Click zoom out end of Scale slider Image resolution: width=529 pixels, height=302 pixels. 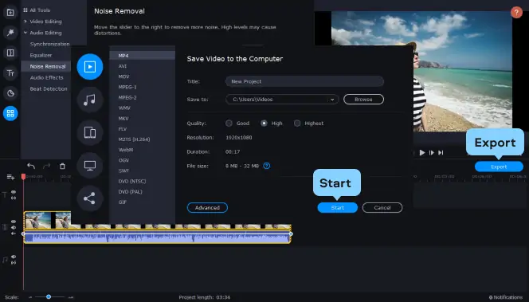pyautogui.click(x=30, y=297)
